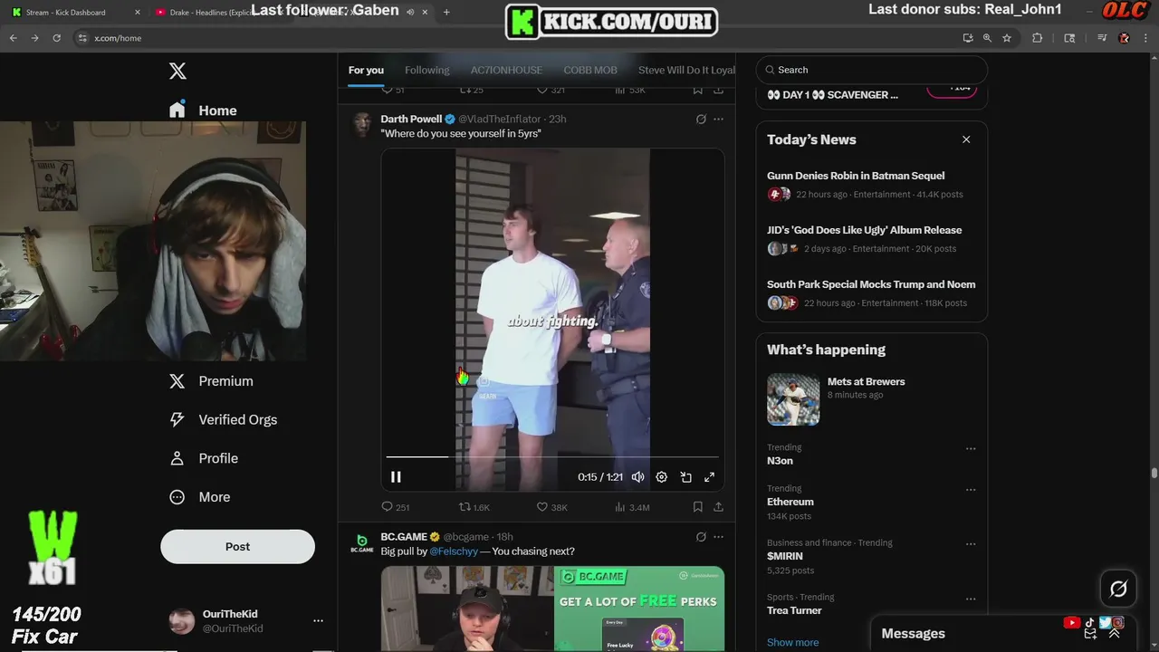The width and height of the screenshot is (1159, 652).
Task: Open the floating Grok button
Action: point(1118,590)
